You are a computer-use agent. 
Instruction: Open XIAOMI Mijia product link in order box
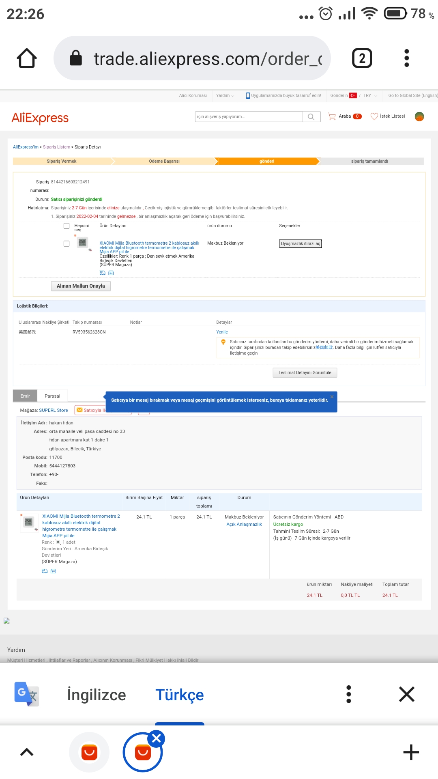point(149,247)
